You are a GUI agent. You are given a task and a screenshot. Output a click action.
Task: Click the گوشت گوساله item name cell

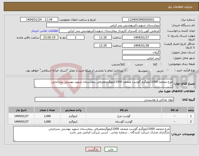124,122
